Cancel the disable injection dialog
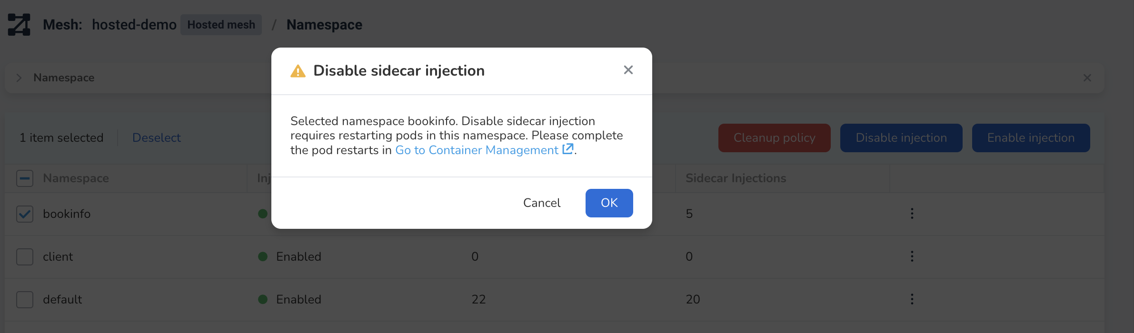This screenshot has width=1134, height=333. tap(541, 203)
